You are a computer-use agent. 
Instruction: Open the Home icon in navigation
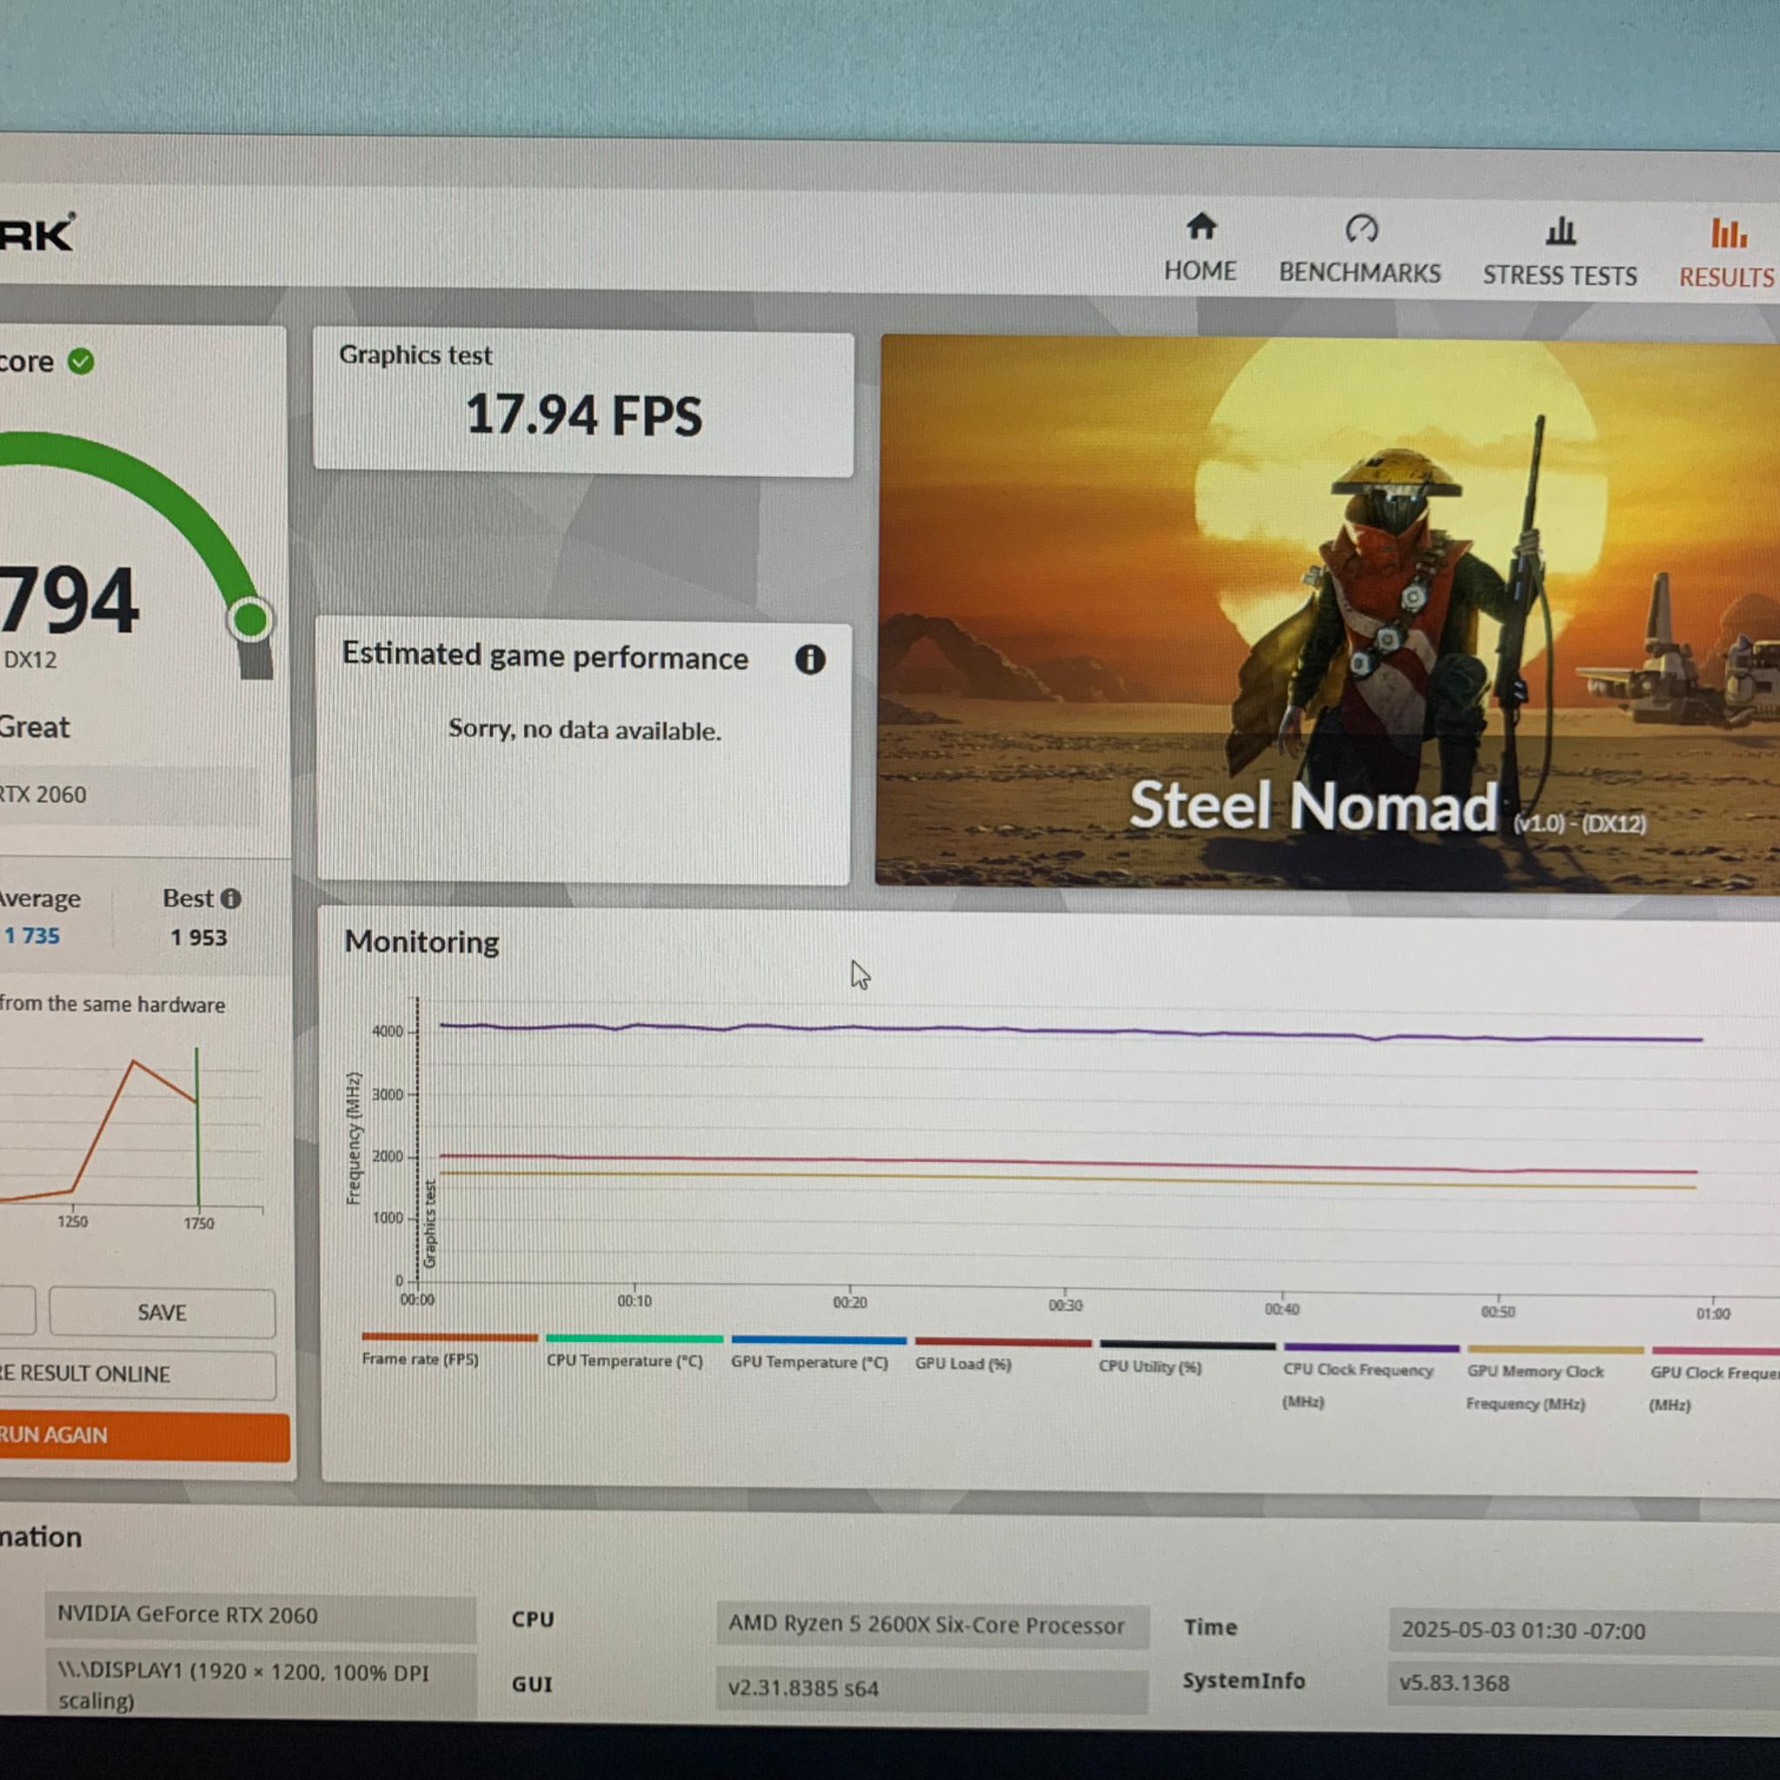click(1200, 226)
